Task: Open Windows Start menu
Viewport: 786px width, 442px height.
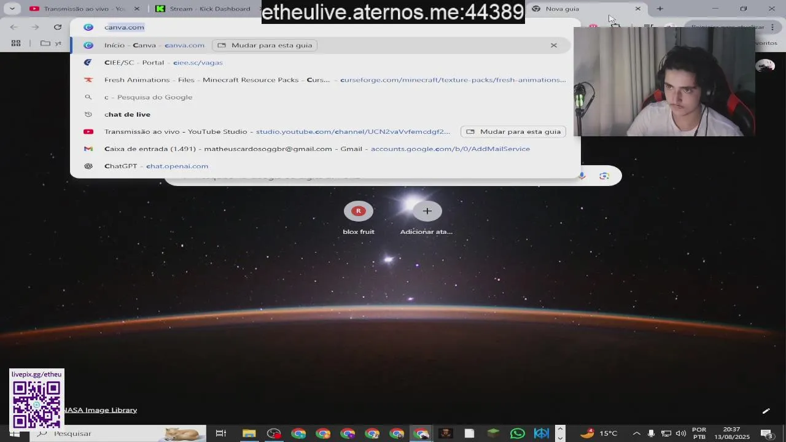Action: pyautogui.click(x=14, y=433)
